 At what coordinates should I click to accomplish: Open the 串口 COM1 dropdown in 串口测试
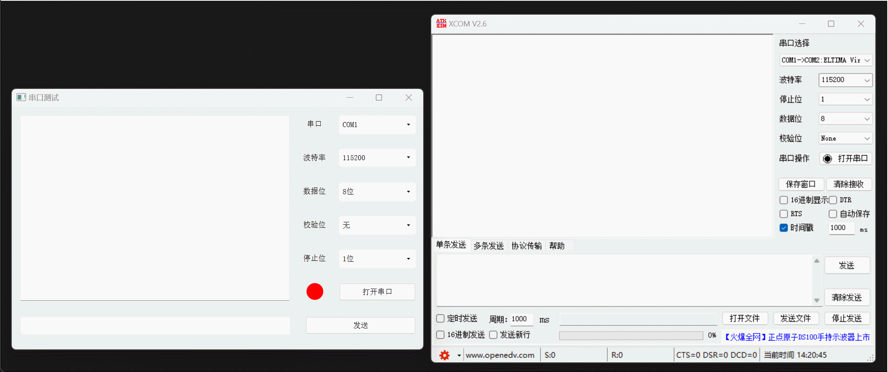(377, 125)
